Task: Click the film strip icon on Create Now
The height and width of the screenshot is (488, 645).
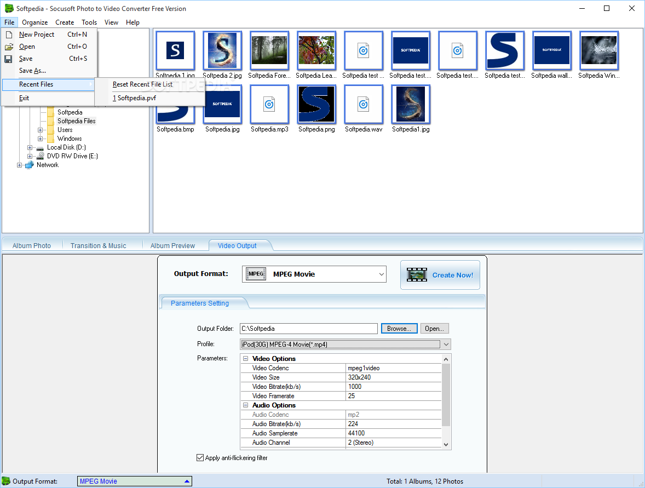Action: pyautogui.click(x=417, y=274)
